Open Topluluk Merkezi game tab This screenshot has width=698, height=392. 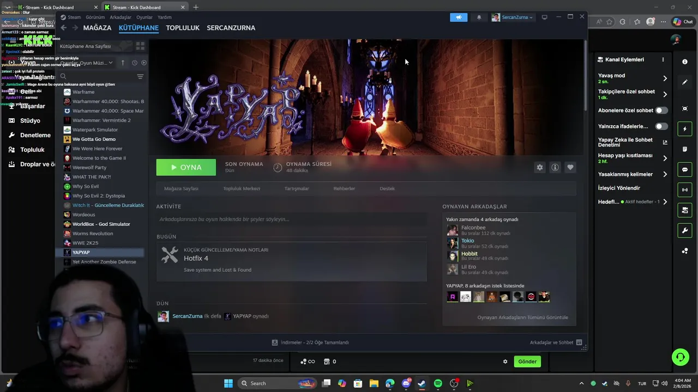point(242,188)
